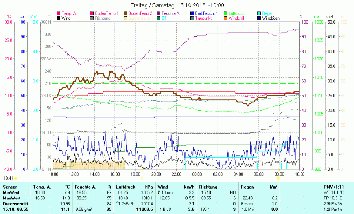Click the Luftdruck green legend square
The height and width of the screenshot is (214, 354).
point(226,13)
